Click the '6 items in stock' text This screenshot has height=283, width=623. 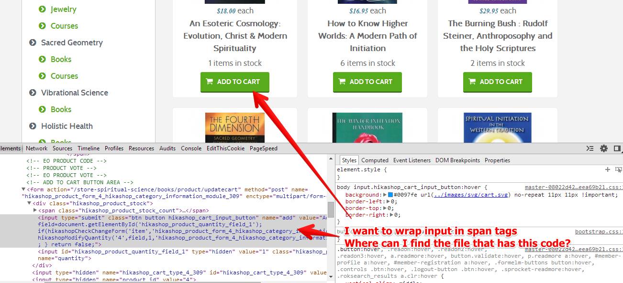pyautogui.click(x=367, y=63)
